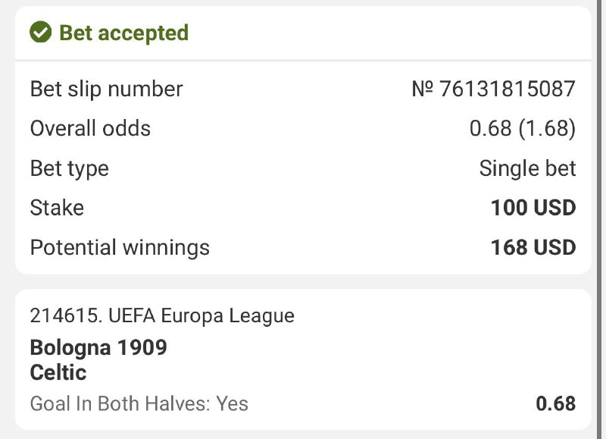The width and height of the screenshot is (606, 439).
Task: Open the 214615. UEFA Europa League event
Action: tap(162, 315)
